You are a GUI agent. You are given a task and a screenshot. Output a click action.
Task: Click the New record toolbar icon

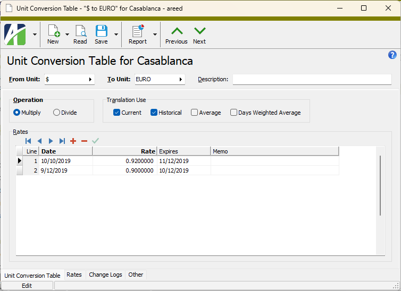point(53,34)
